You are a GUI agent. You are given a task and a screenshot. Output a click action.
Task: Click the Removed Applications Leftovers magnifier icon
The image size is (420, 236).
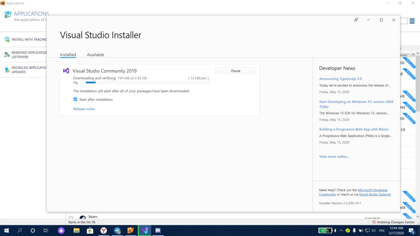7,54
